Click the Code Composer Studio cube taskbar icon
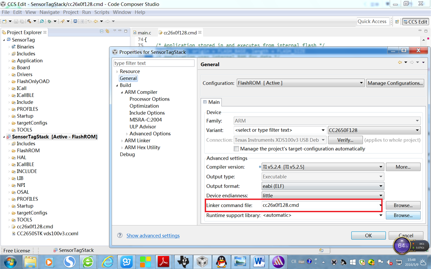The image size is (431, 269). point(202,262)
